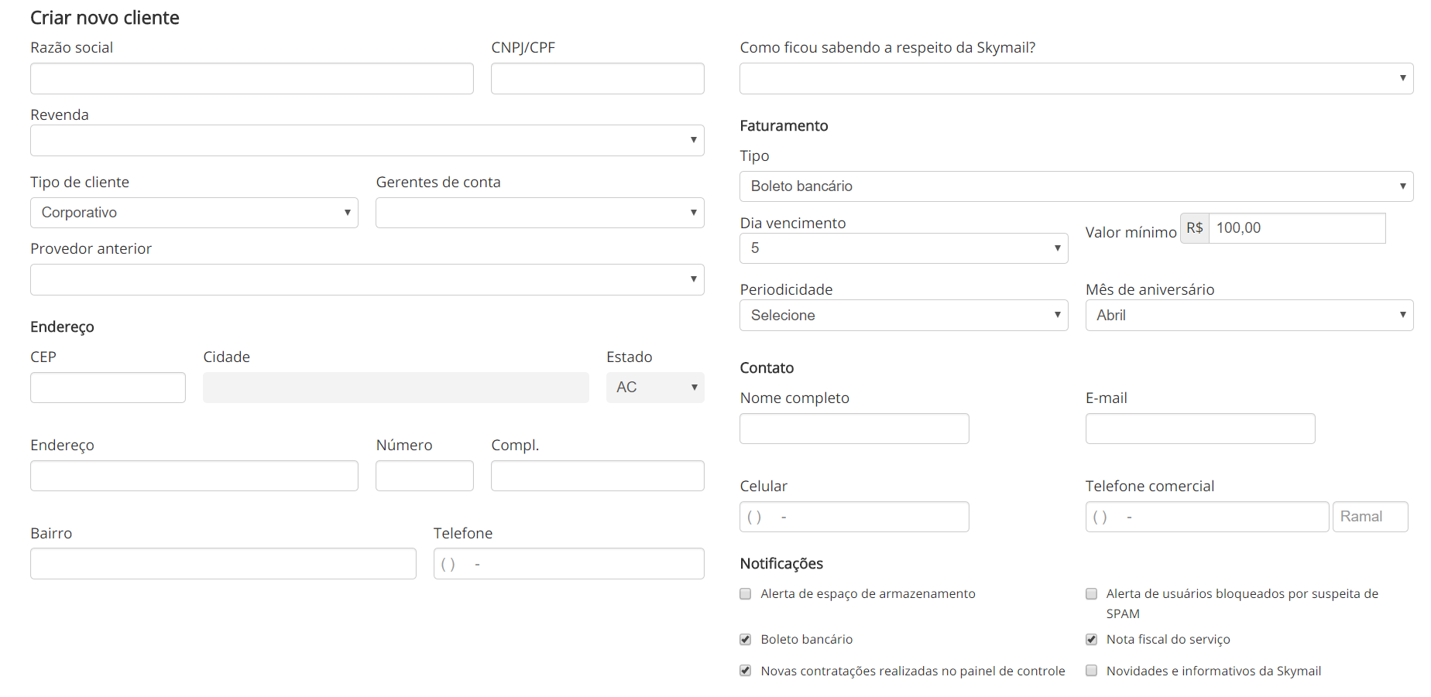Check Alerta de usuários bloqueados por SPAM

coord(1091,594)
